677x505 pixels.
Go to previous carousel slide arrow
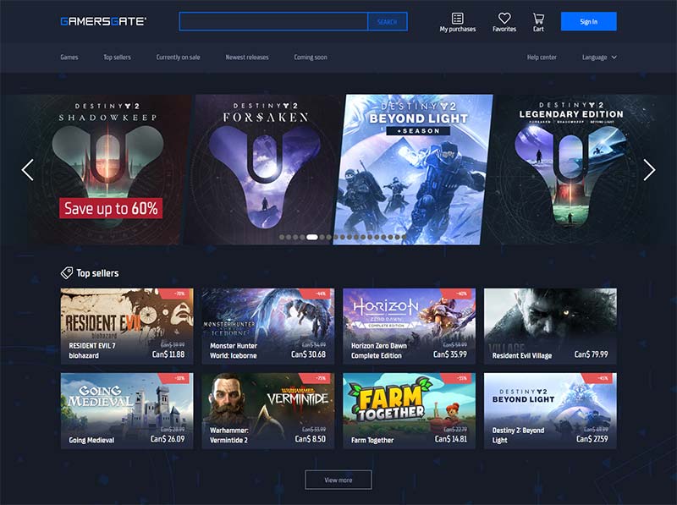pyautogui.click(x=28, y=170)
